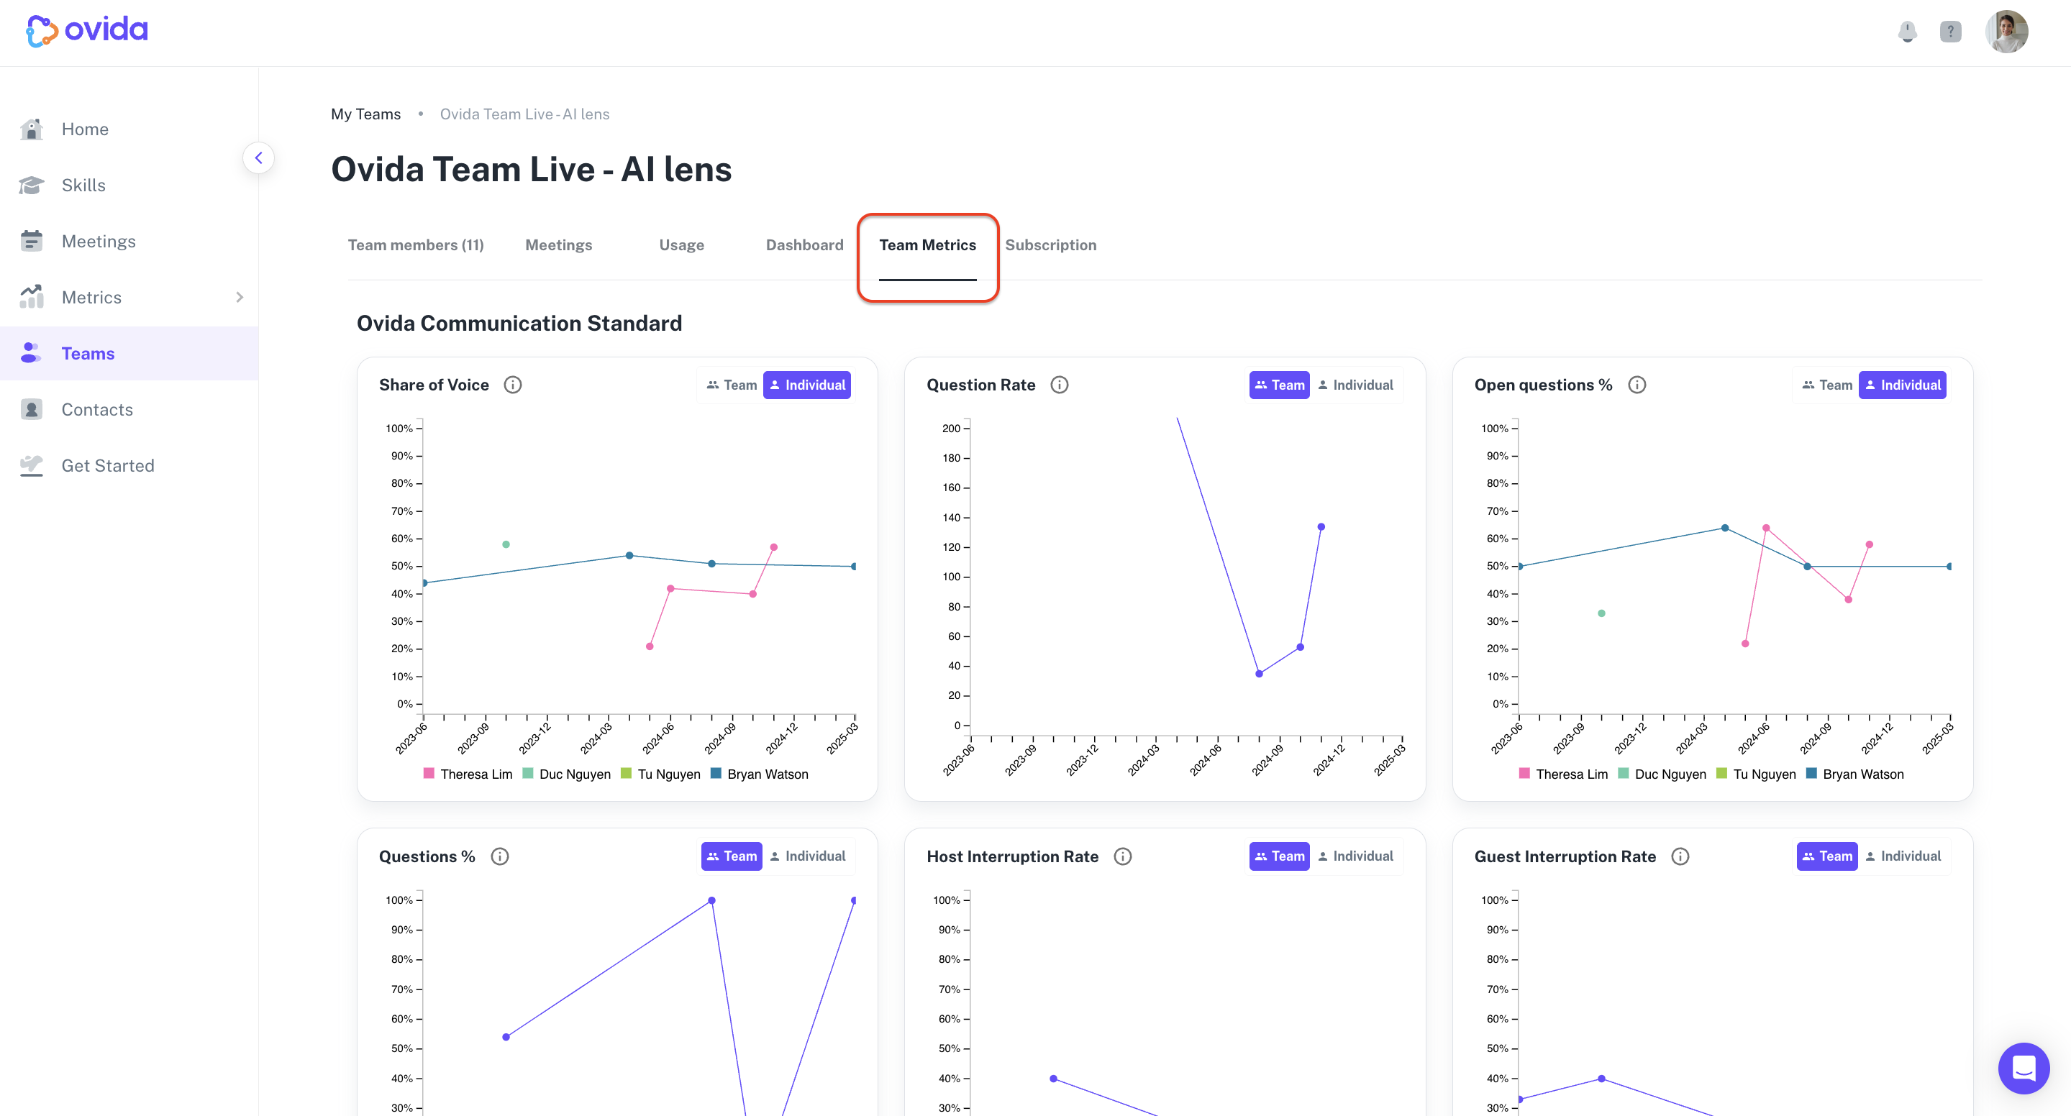Viewport: 2071px width, 1116px height.
Task: Click Bryan Watson swatch in Open questions legend
Action: 1812,774
